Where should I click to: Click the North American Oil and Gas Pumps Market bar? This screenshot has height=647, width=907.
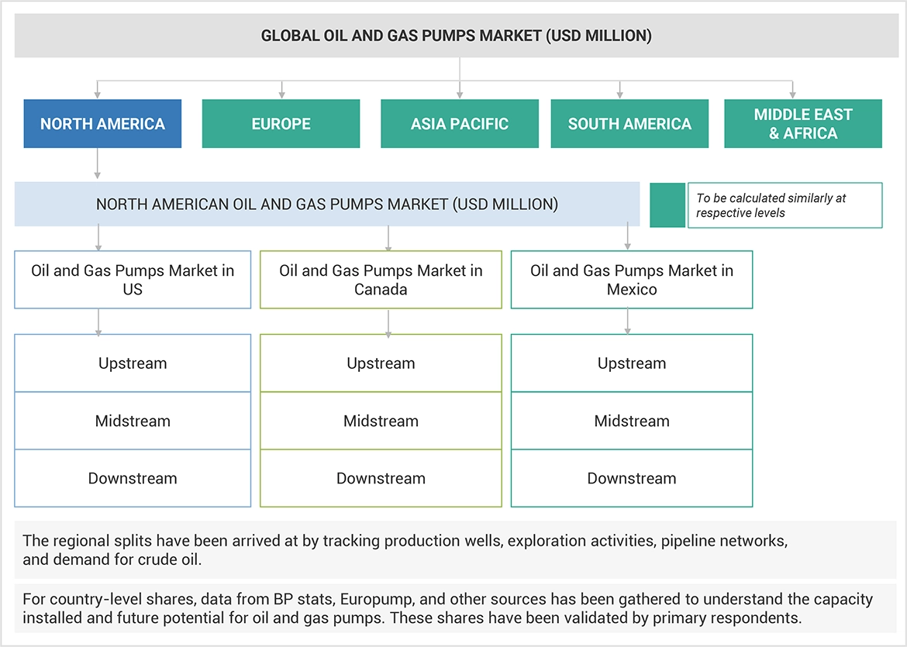(x=326, y=205)
